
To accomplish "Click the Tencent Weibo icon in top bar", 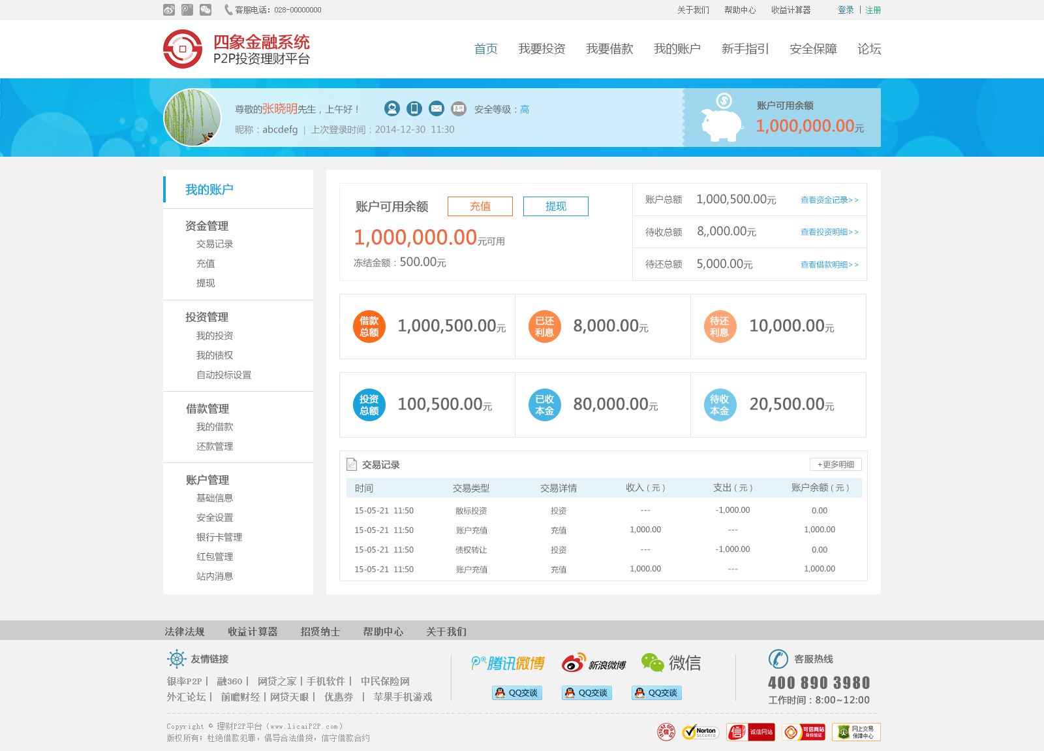I will (x=187, y=10).
